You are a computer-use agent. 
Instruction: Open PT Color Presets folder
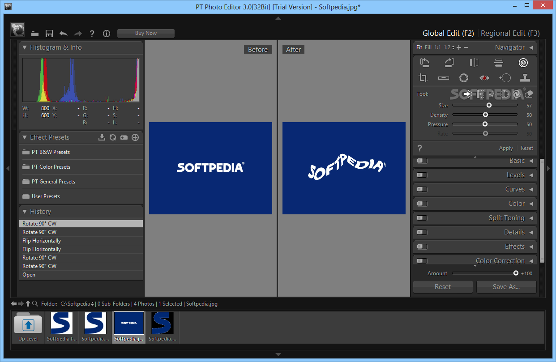pos(81,167)
